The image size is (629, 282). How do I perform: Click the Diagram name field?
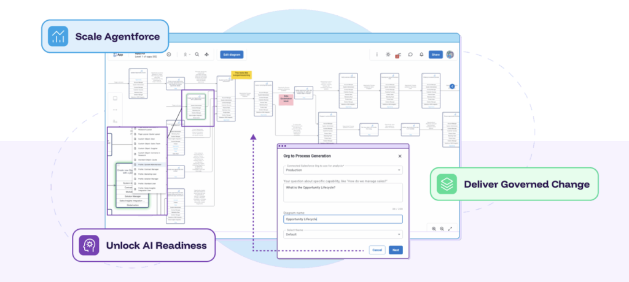(x=343, y=219)
